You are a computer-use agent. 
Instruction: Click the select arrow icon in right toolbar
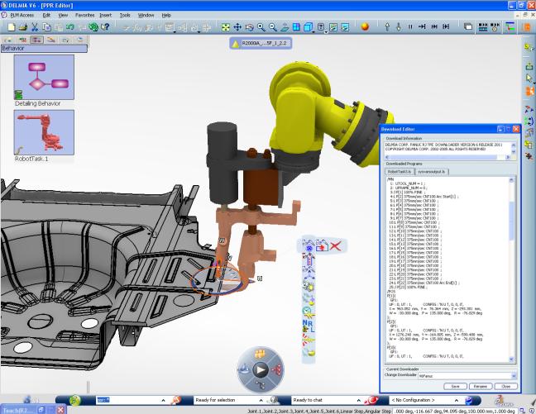point(529,79)
